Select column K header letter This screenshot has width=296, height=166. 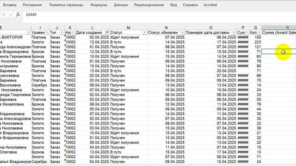coord(70,28)
